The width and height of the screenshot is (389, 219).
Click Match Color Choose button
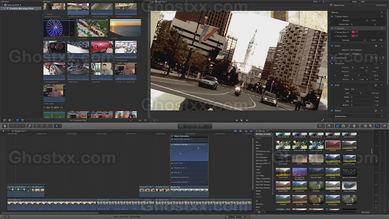pos(355,54)
